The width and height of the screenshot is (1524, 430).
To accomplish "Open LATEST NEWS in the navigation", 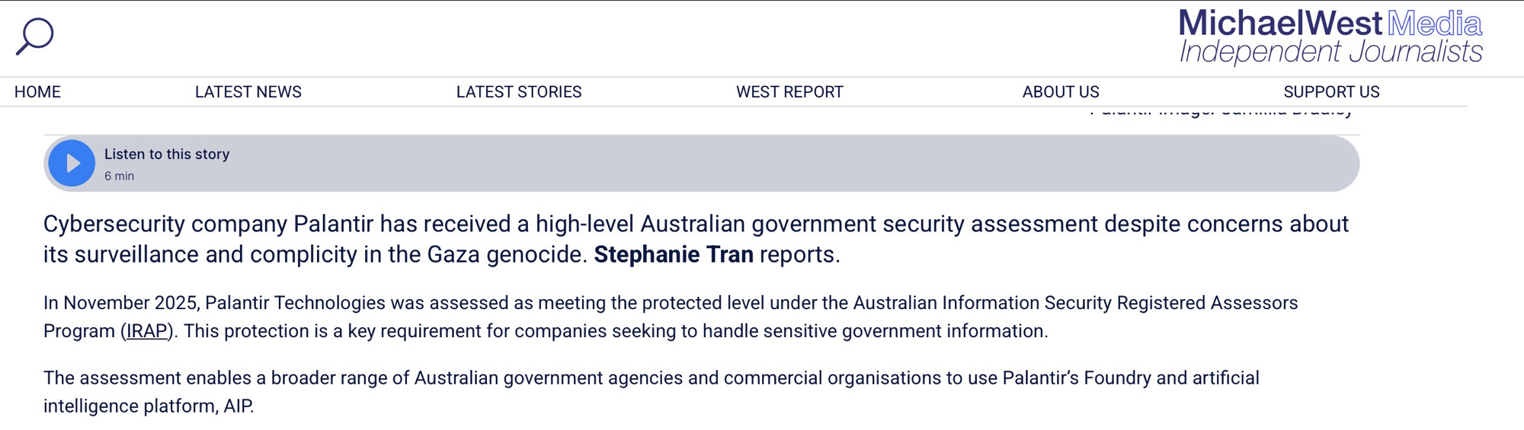I will (x=248, y=92).
